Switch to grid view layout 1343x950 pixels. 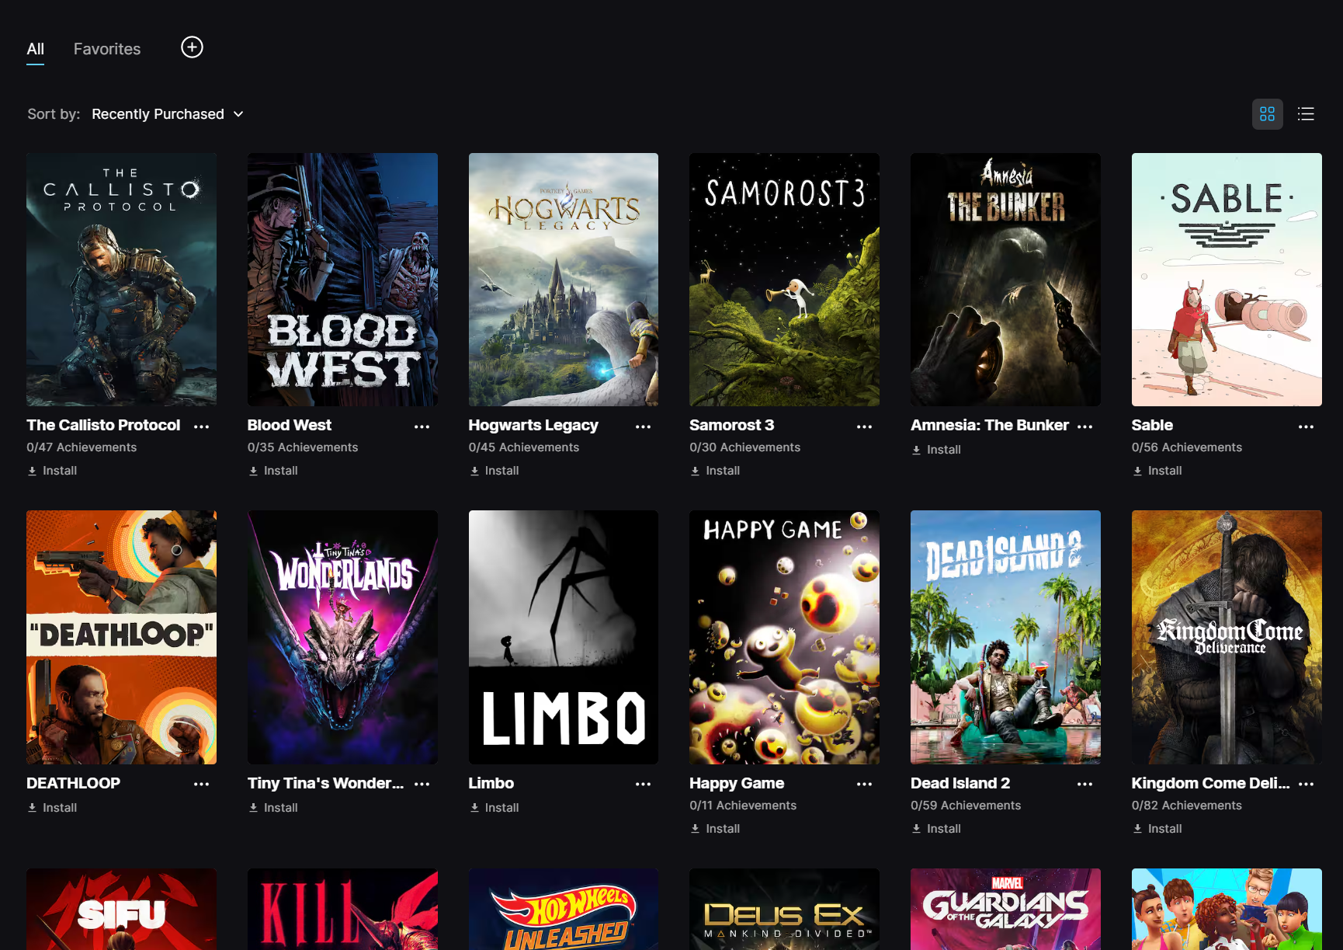coord(1267,114)
